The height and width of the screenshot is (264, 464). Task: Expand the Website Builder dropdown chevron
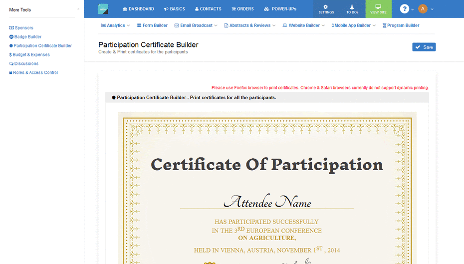[x=323, y=26]
